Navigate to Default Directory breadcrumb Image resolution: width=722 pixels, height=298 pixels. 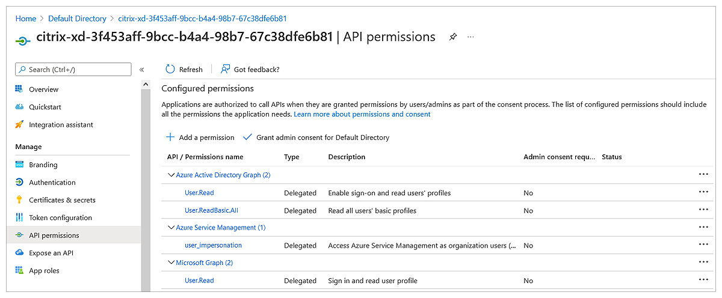[77, 19]
